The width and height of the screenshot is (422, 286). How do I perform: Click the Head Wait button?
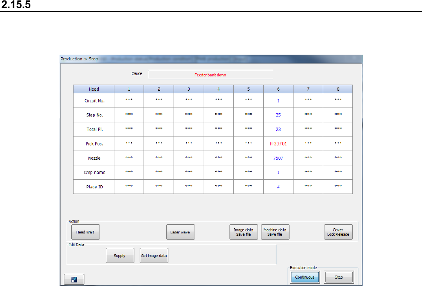85,232
